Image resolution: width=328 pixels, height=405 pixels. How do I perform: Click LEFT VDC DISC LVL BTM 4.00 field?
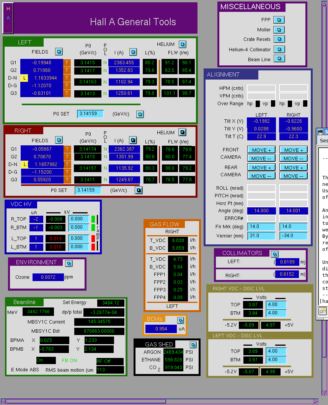(x=276, y=359)
